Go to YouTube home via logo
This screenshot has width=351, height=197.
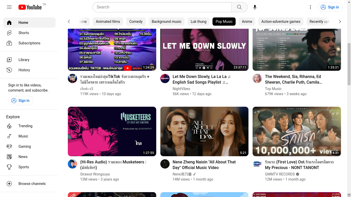pos(30,7)
